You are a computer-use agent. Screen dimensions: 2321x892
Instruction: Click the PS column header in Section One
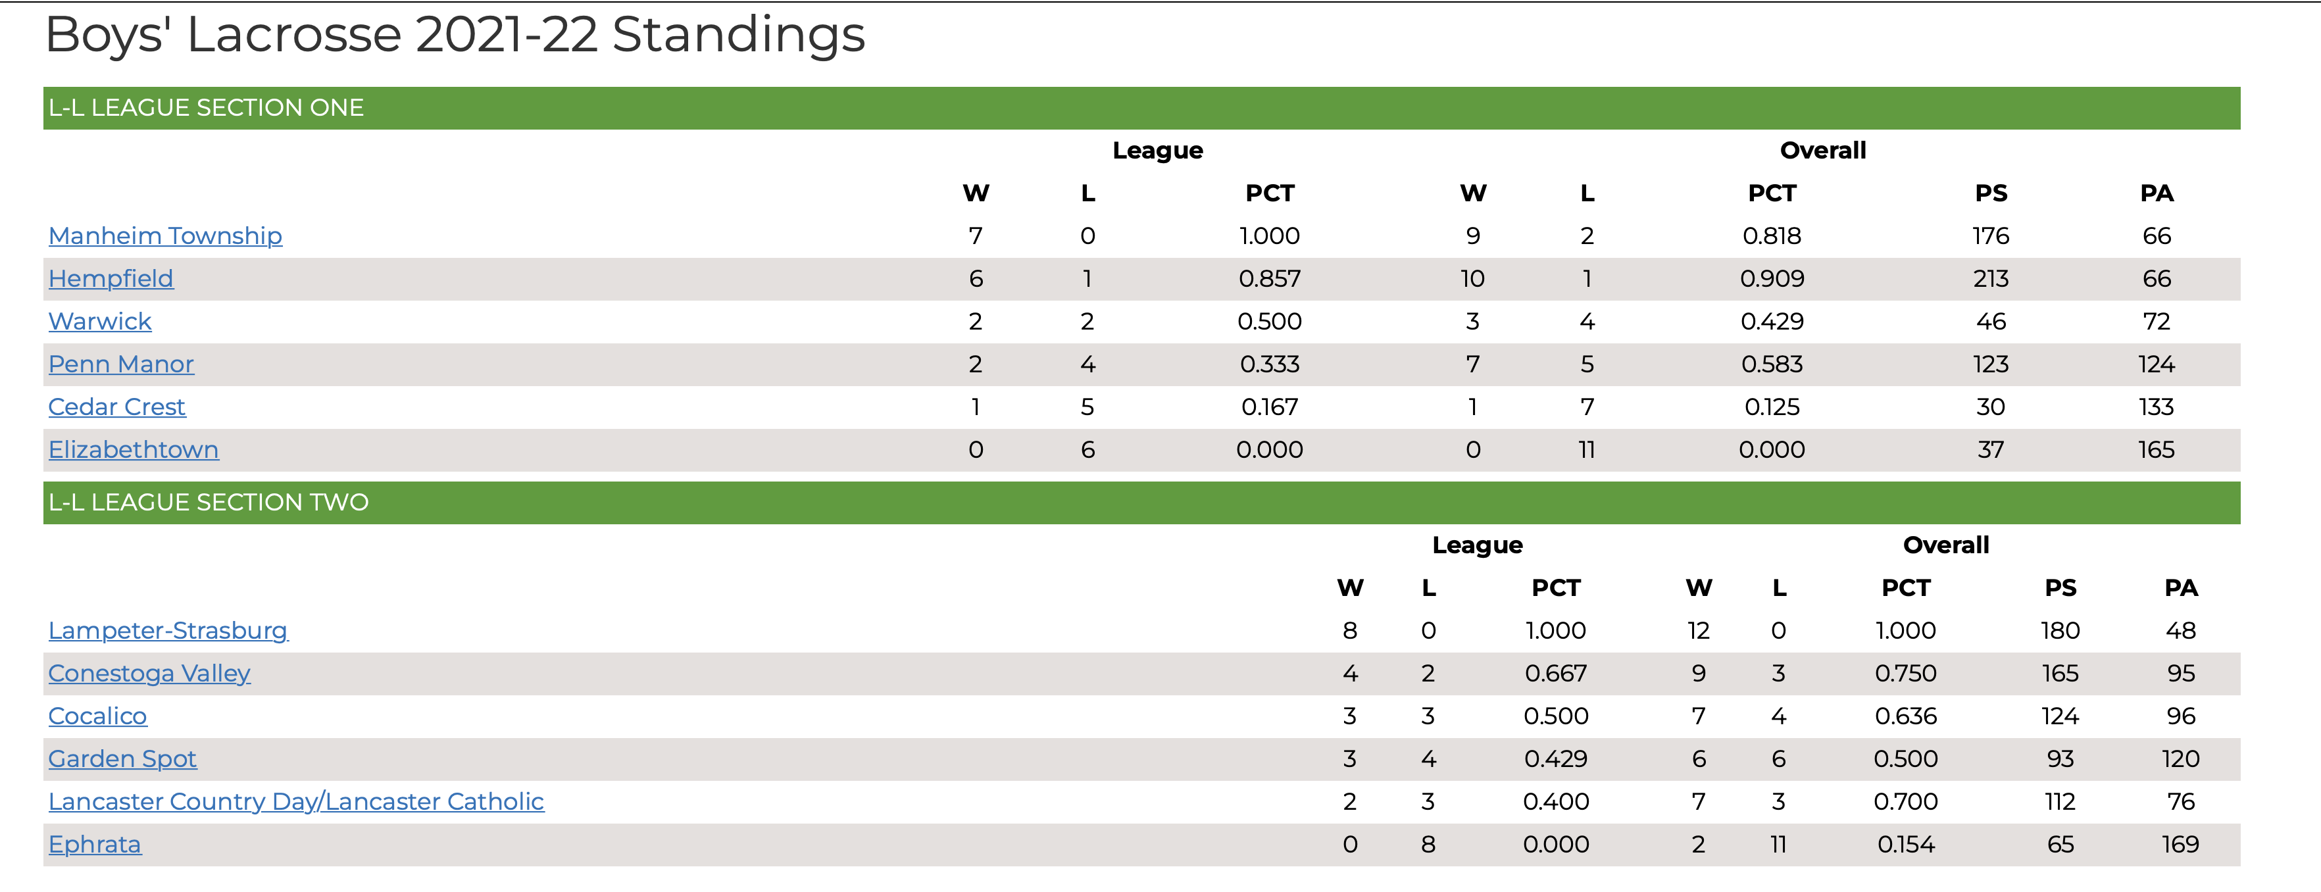click(1991, 193)
